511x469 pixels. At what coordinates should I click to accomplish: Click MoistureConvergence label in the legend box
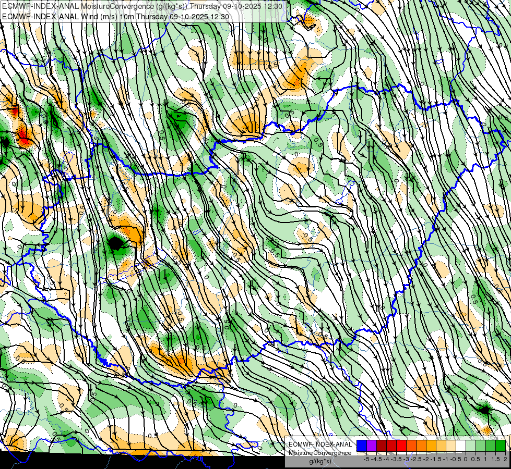click(320, 453)
